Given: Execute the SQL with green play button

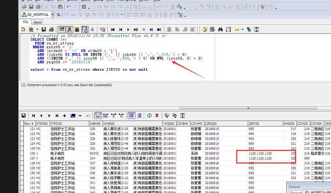Looking at the screenshot, I should 128,29.
